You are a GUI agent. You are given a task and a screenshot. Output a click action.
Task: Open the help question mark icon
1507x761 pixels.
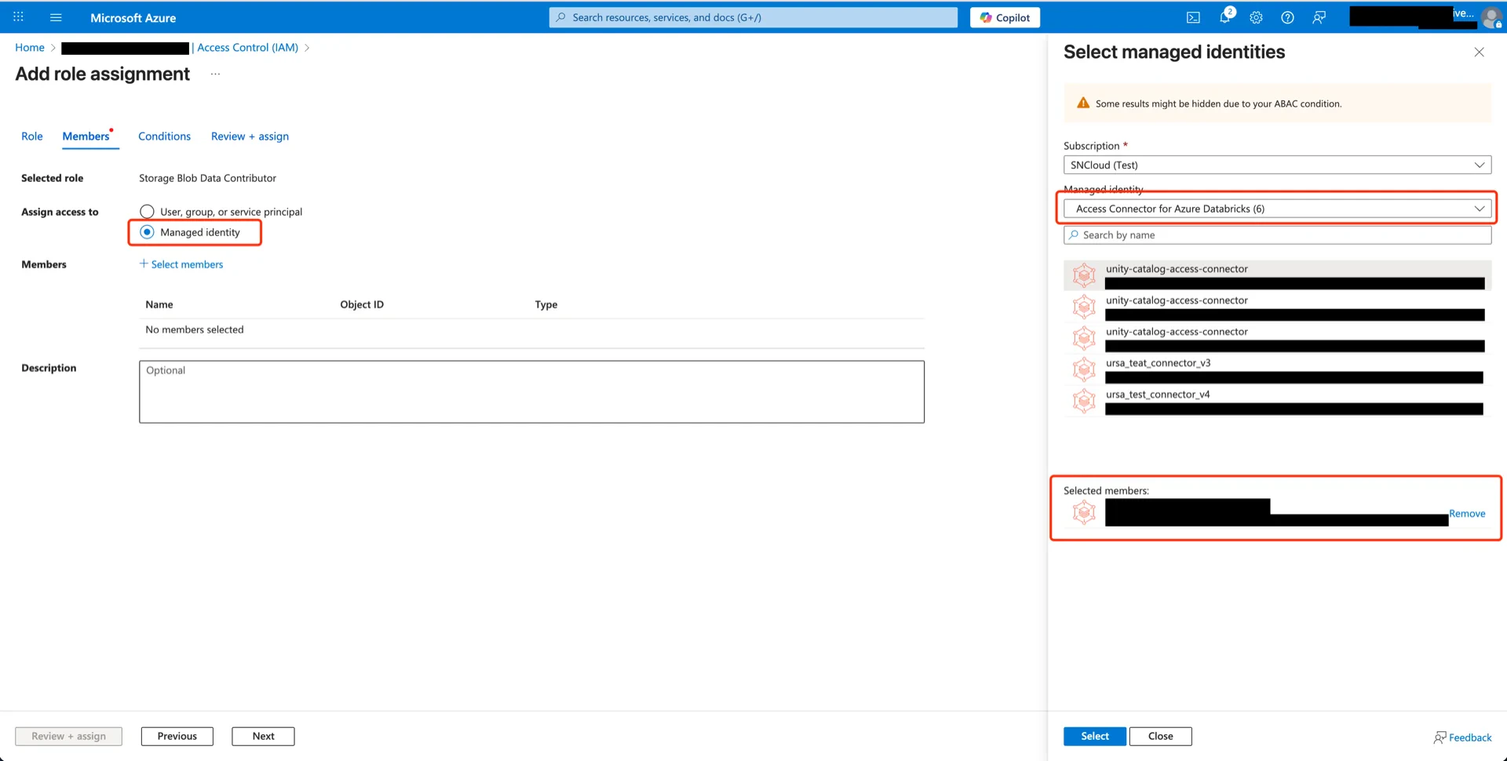point(1287,17)
